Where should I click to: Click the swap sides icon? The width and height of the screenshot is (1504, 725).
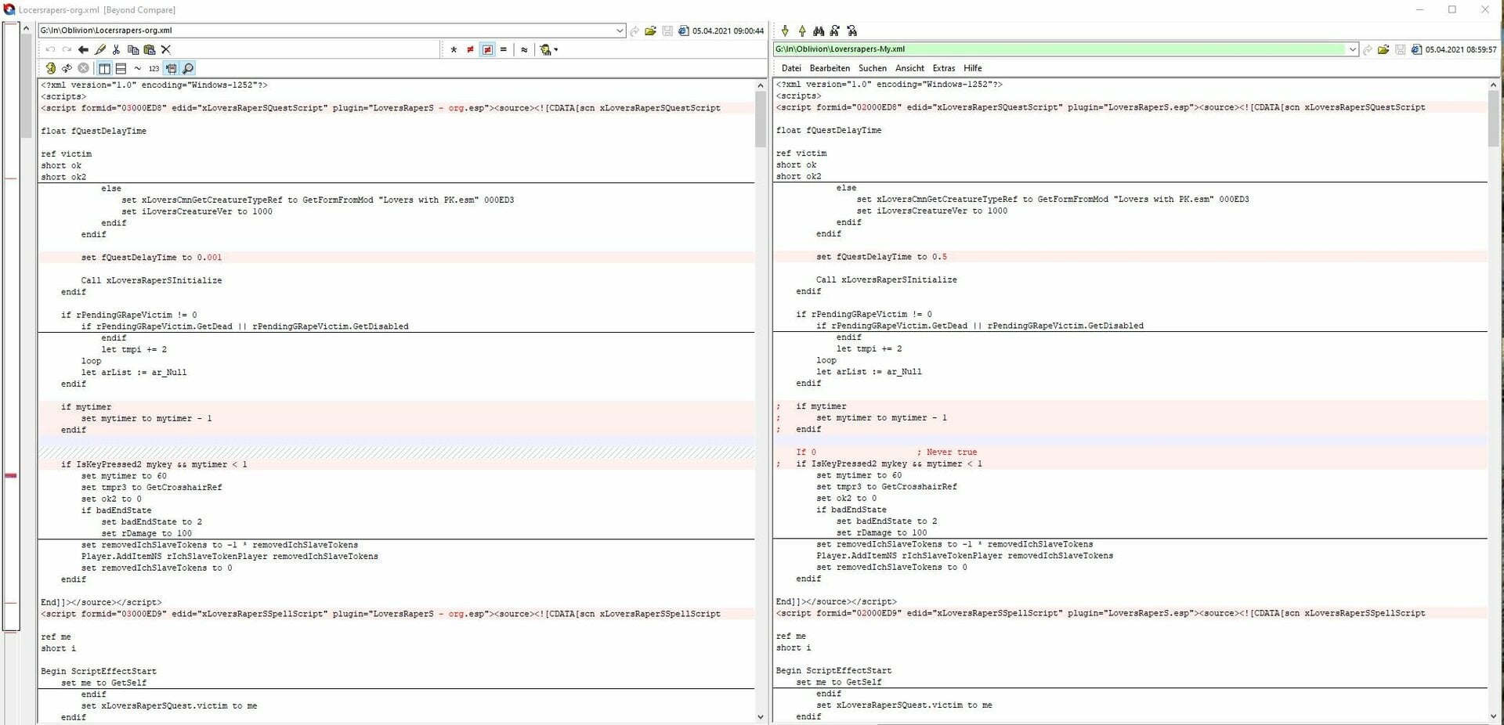(67, 68)
